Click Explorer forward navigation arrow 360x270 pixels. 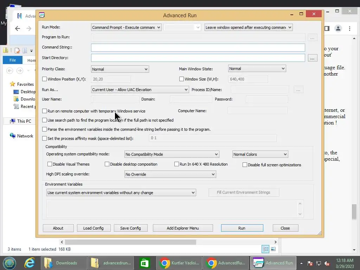20,70
